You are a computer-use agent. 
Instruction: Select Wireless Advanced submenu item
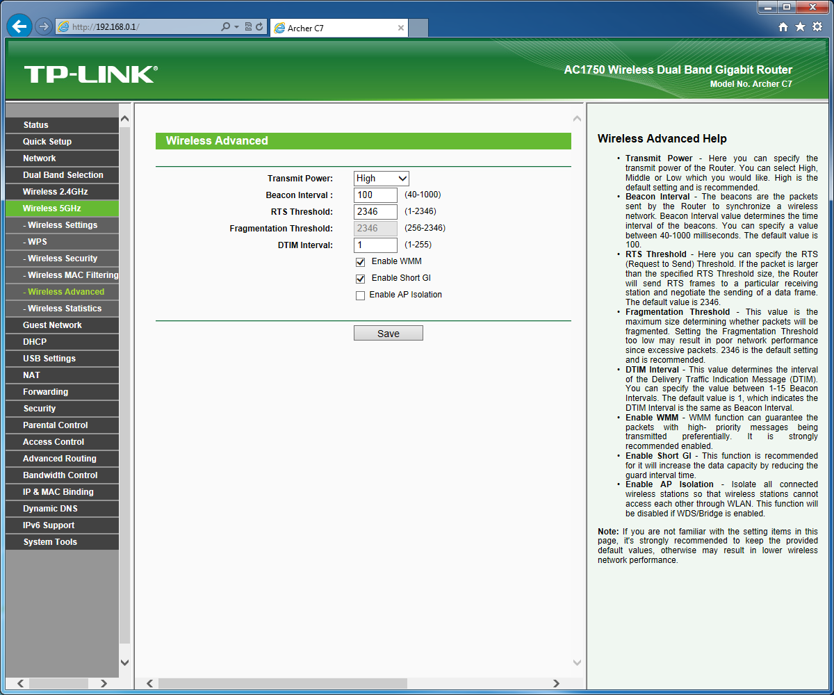click(x=62, y=292)
